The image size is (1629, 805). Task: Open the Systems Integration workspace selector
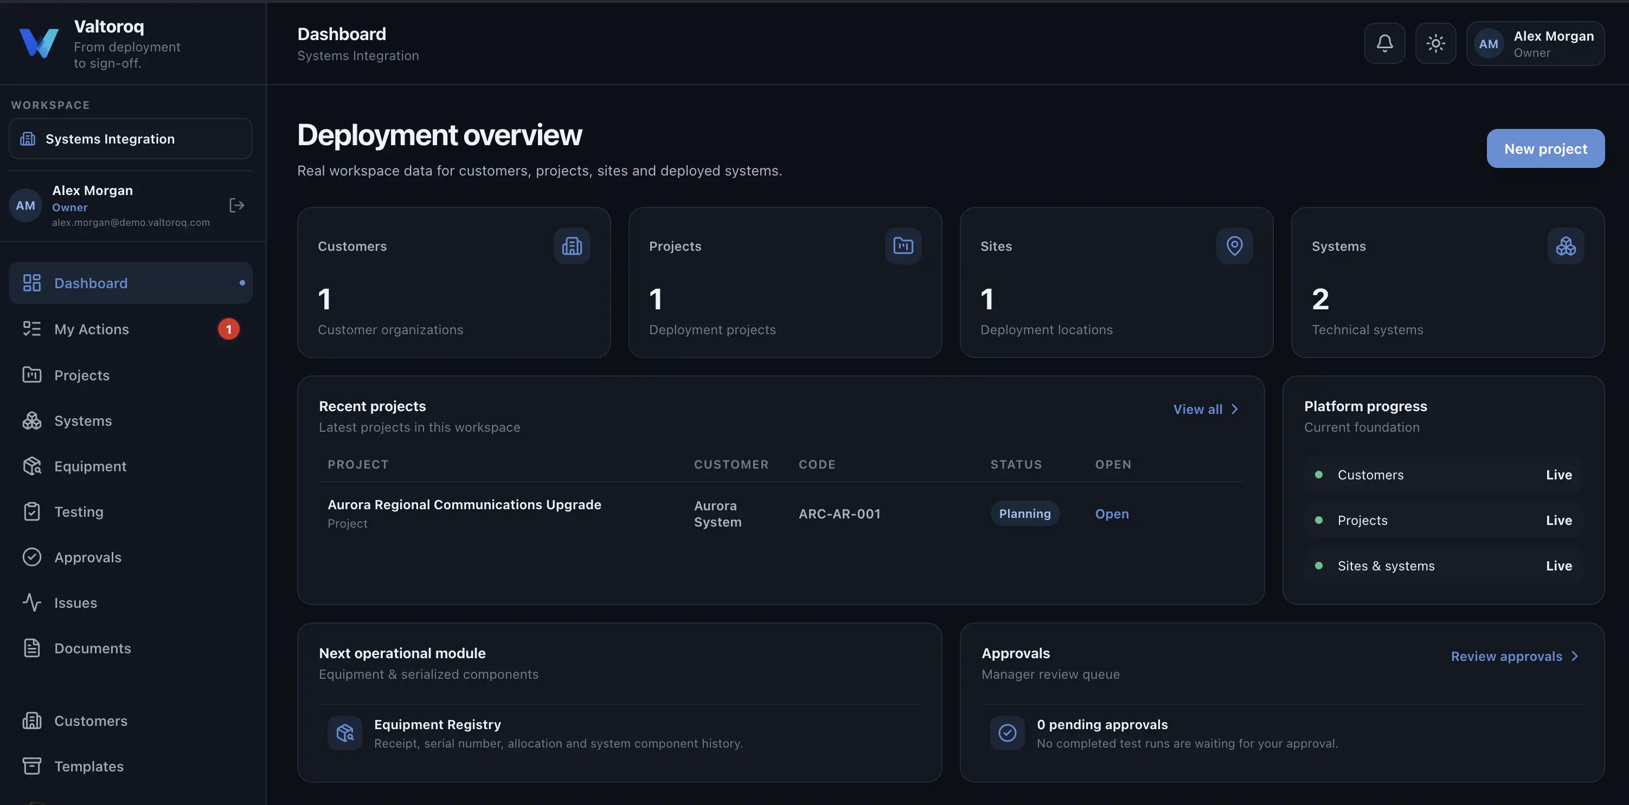pos(130,139)
